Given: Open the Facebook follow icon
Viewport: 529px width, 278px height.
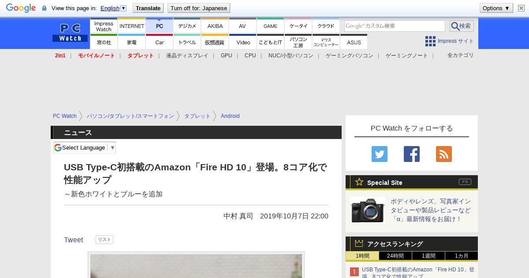Looking at the screenshot, I should coord(412,154).
